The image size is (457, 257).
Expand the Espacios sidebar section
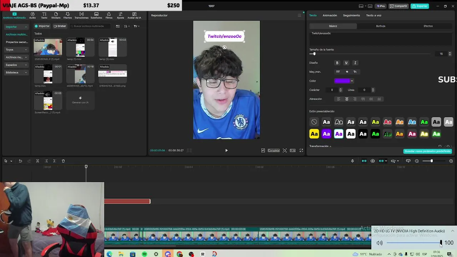coord(16,65)
